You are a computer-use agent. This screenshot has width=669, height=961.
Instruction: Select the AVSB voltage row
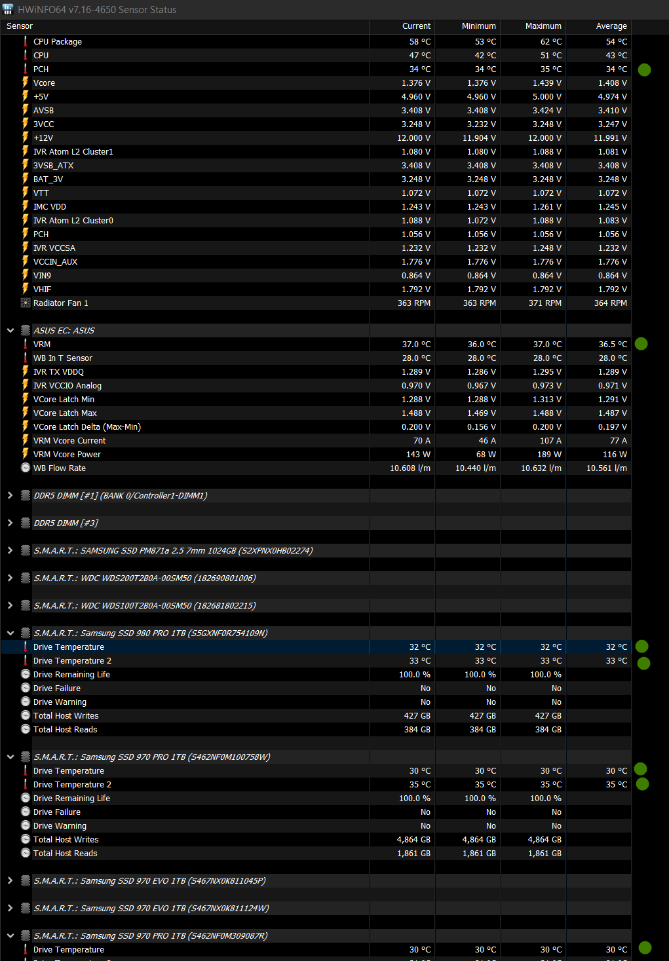tap(316, 110)
